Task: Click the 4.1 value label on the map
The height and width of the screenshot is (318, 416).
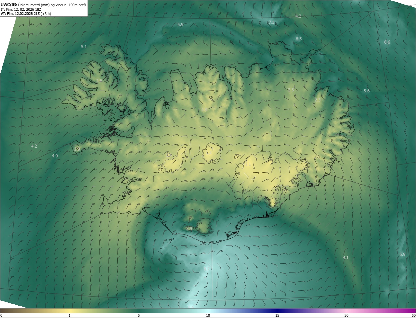Action: [x=345, y=258]
